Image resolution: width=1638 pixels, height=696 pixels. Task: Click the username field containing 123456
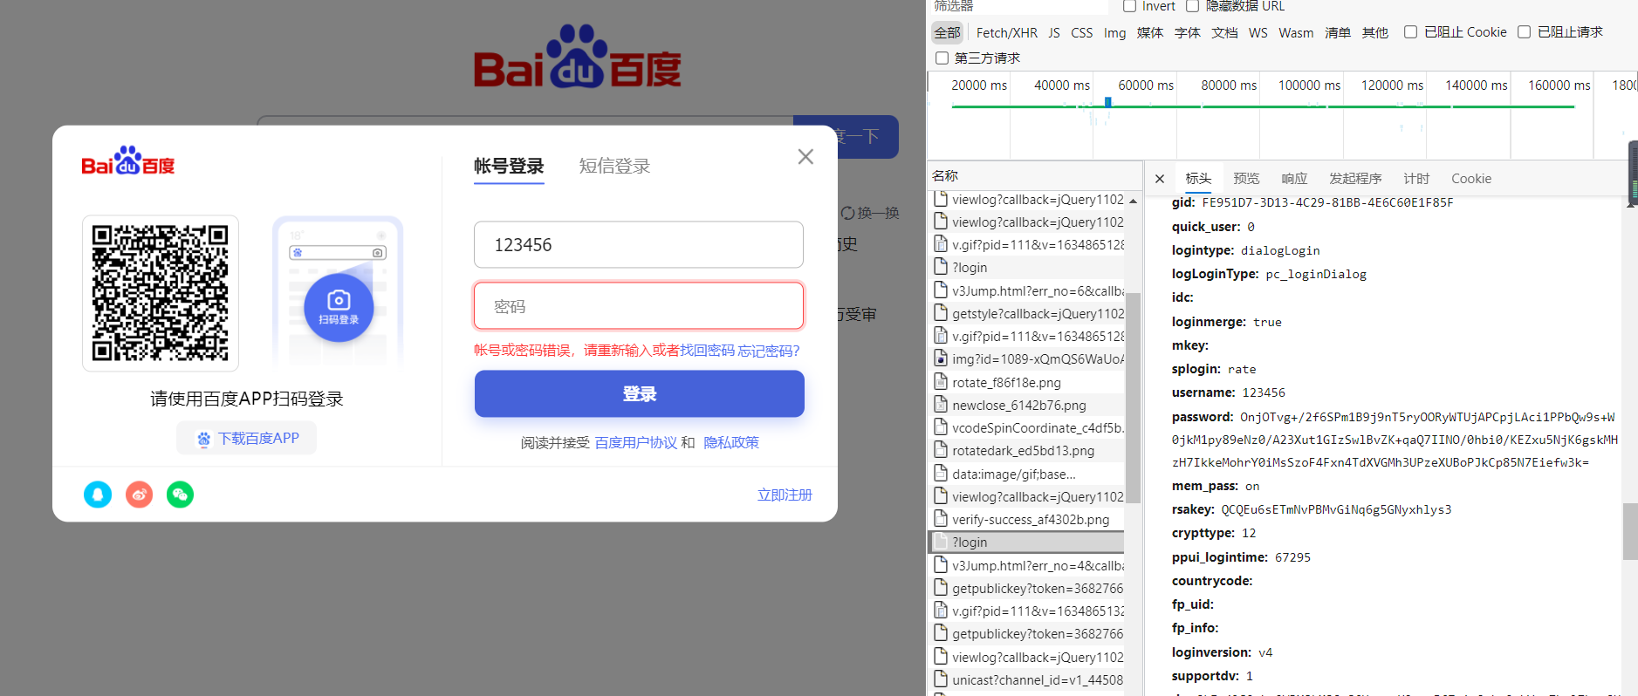click(639, 244)
